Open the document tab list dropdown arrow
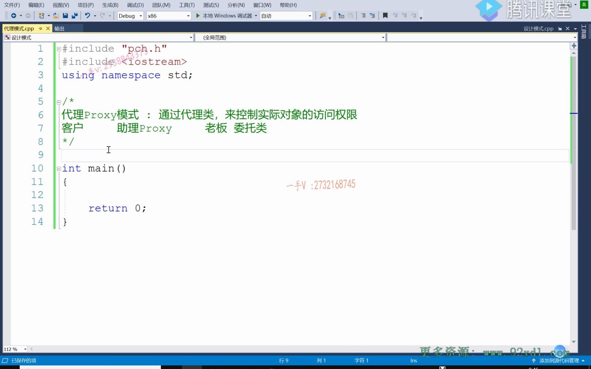The height and width of the screenshot is (369, 591). click(x=575, y=28)
